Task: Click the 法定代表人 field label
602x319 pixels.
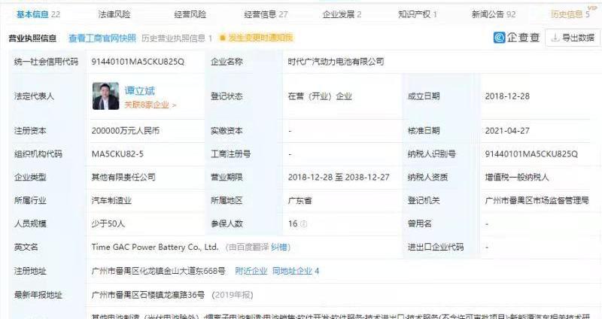Action: (34, 96)
